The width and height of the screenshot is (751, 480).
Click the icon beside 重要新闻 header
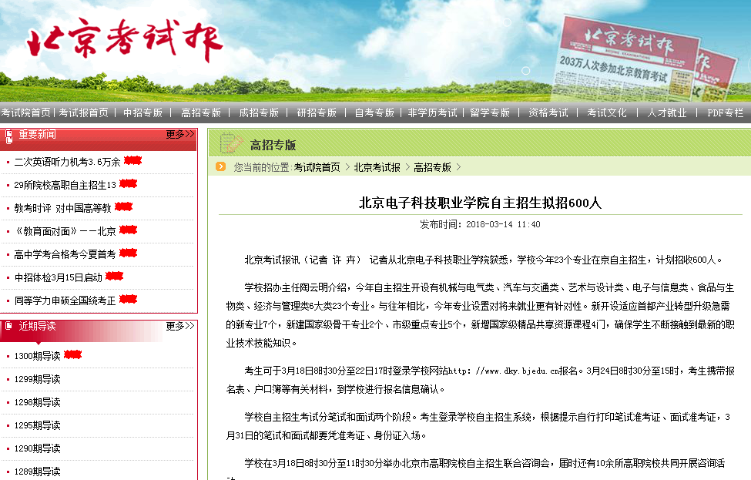tap(9, 136)
